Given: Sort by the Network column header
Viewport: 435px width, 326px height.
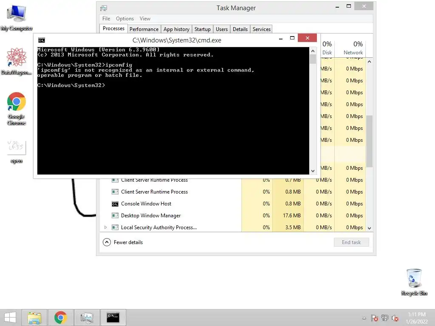Looking at the screenshot, I should [350, 48].
